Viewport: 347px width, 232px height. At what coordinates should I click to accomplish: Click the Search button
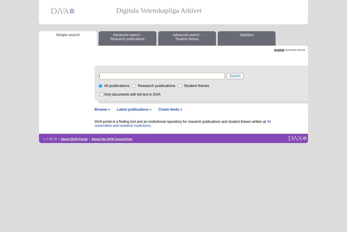click(235, 76)
